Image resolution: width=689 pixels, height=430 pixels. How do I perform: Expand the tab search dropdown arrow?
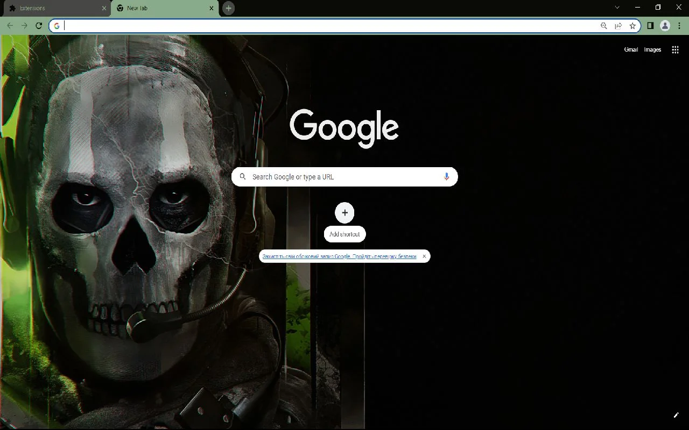coord(617,8)
